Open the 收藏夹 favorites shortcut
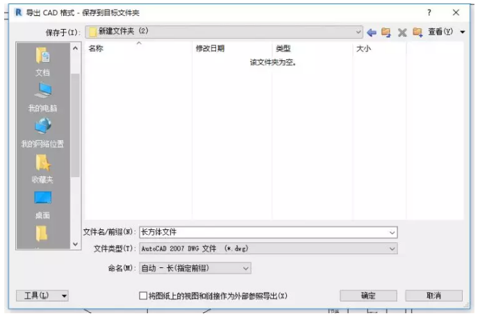 [42, 169]
